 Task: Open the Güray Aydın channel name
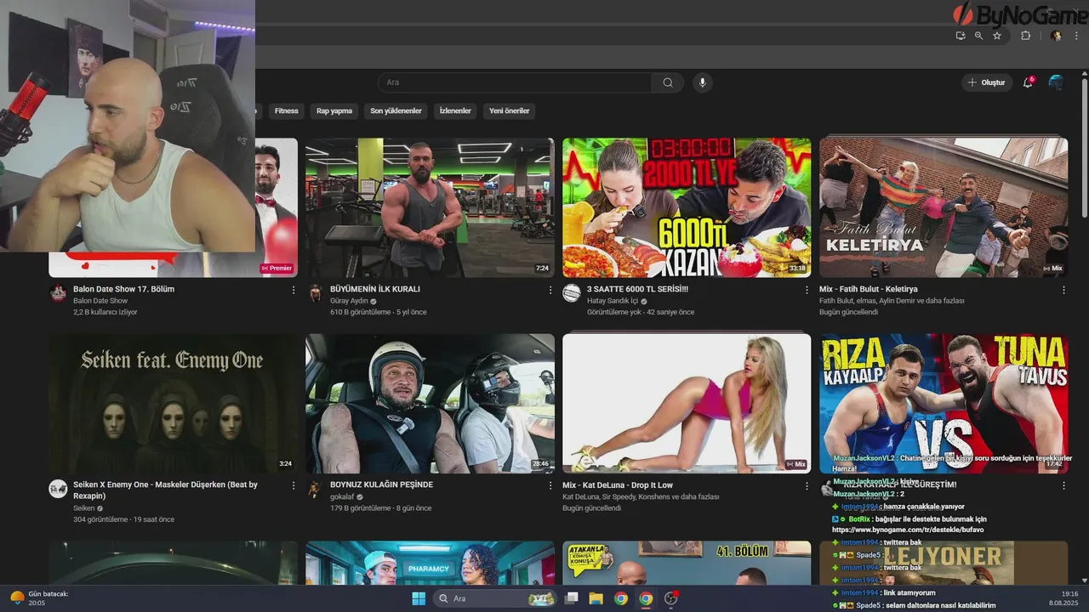click(349, 301)
